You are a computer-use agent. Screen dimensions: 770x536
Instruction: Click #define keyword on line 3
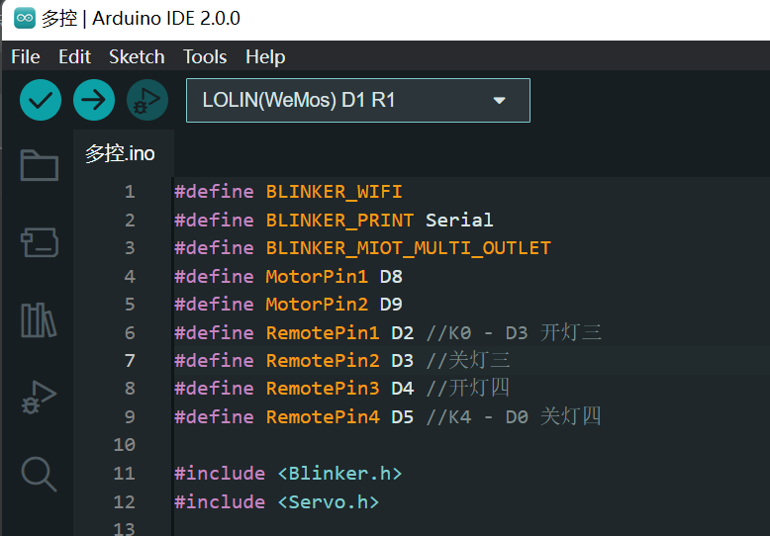click(x=214, y=248)
